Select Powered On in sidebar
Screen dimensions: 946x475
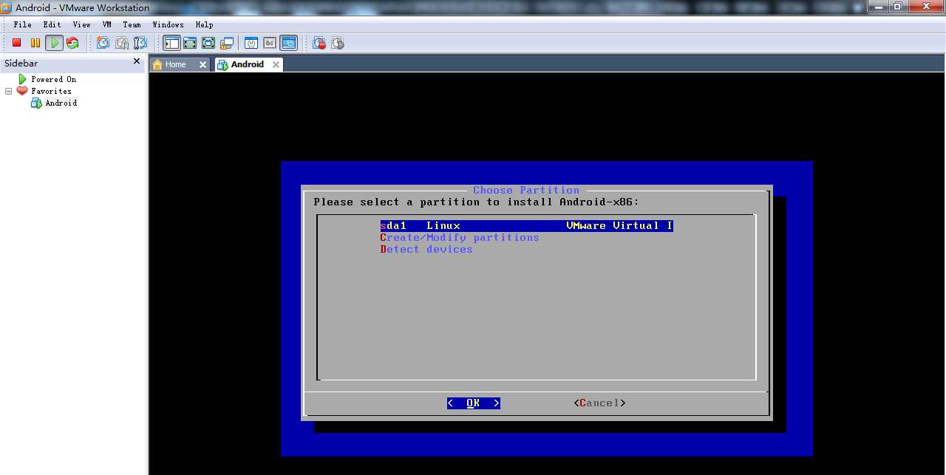53,79
